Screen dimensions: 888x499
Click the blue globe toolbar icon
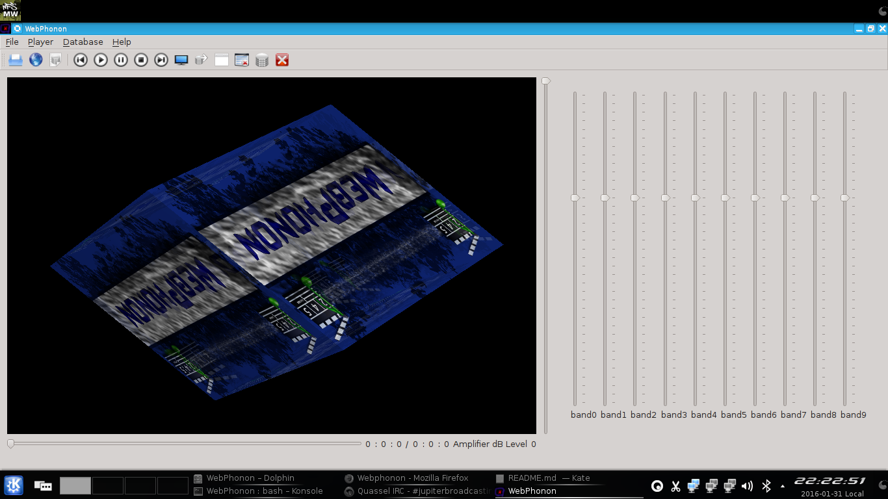pyautogui.click(x=36, y=60)
